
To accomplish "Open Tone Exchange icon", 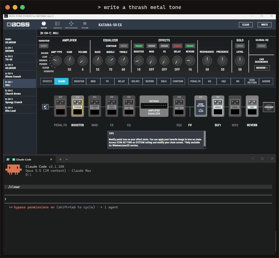I will click(71, 25).
